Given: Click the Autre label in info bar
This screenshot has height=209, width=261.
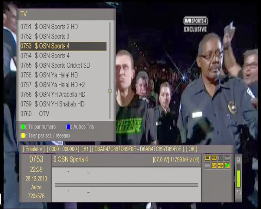Looking at the screenshot, I should click(36, 187).
